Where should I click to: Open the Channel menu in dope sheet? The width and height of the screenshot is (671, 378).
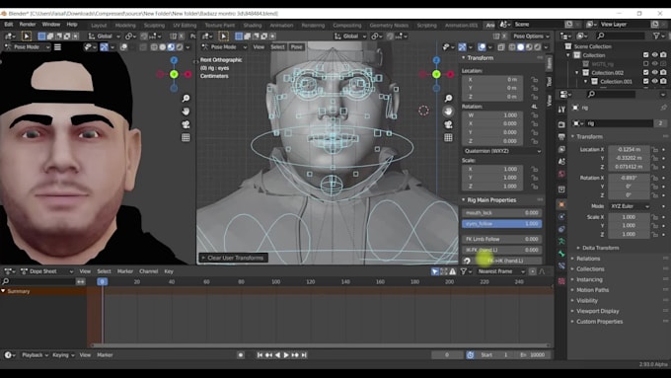coord(148,271)
